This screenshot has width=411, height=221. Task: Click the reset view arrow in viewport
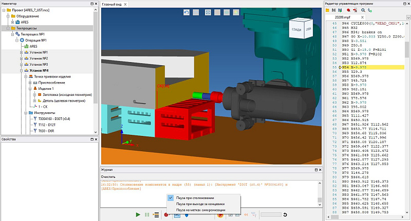186,12
